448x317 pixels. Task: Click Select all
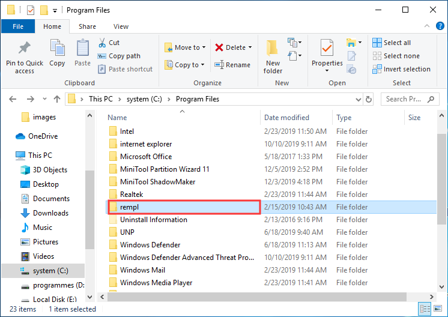click(392, 43)
